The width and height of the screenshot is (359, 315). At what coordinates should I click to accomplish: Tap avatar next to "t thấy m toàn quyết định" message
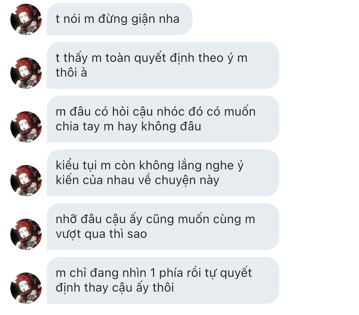pyautogui.click(x=26, y=73)
